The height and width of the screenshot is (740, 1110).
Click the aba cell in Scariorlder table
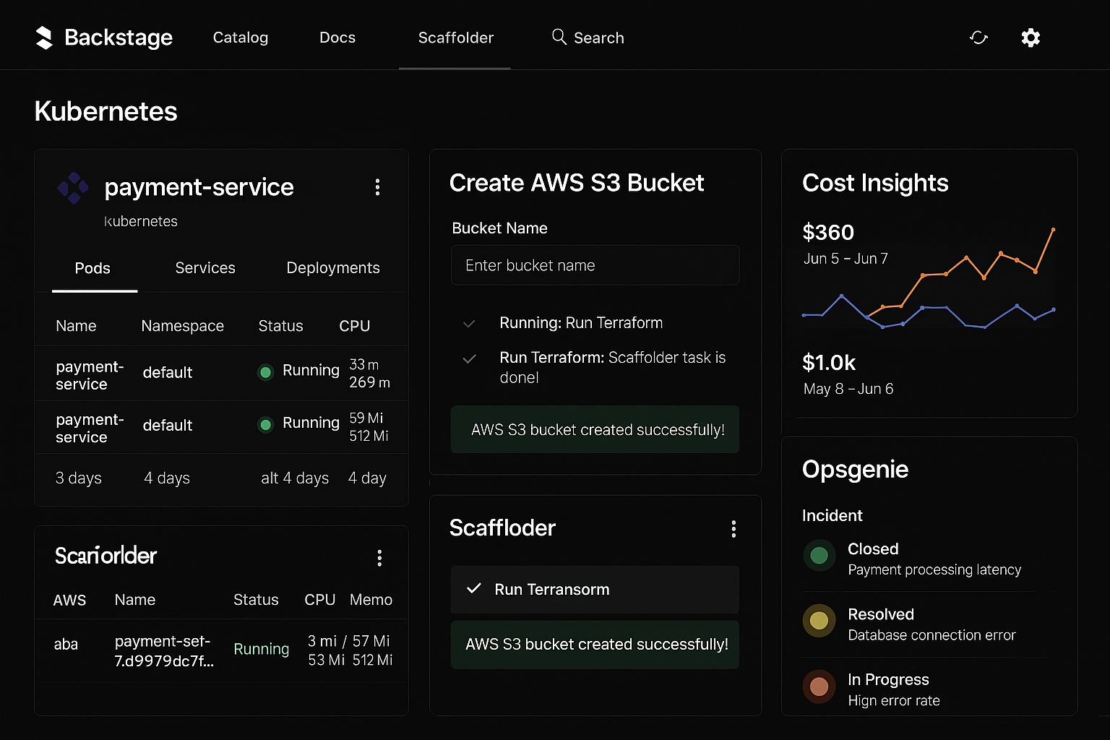[x=66, y=644]
